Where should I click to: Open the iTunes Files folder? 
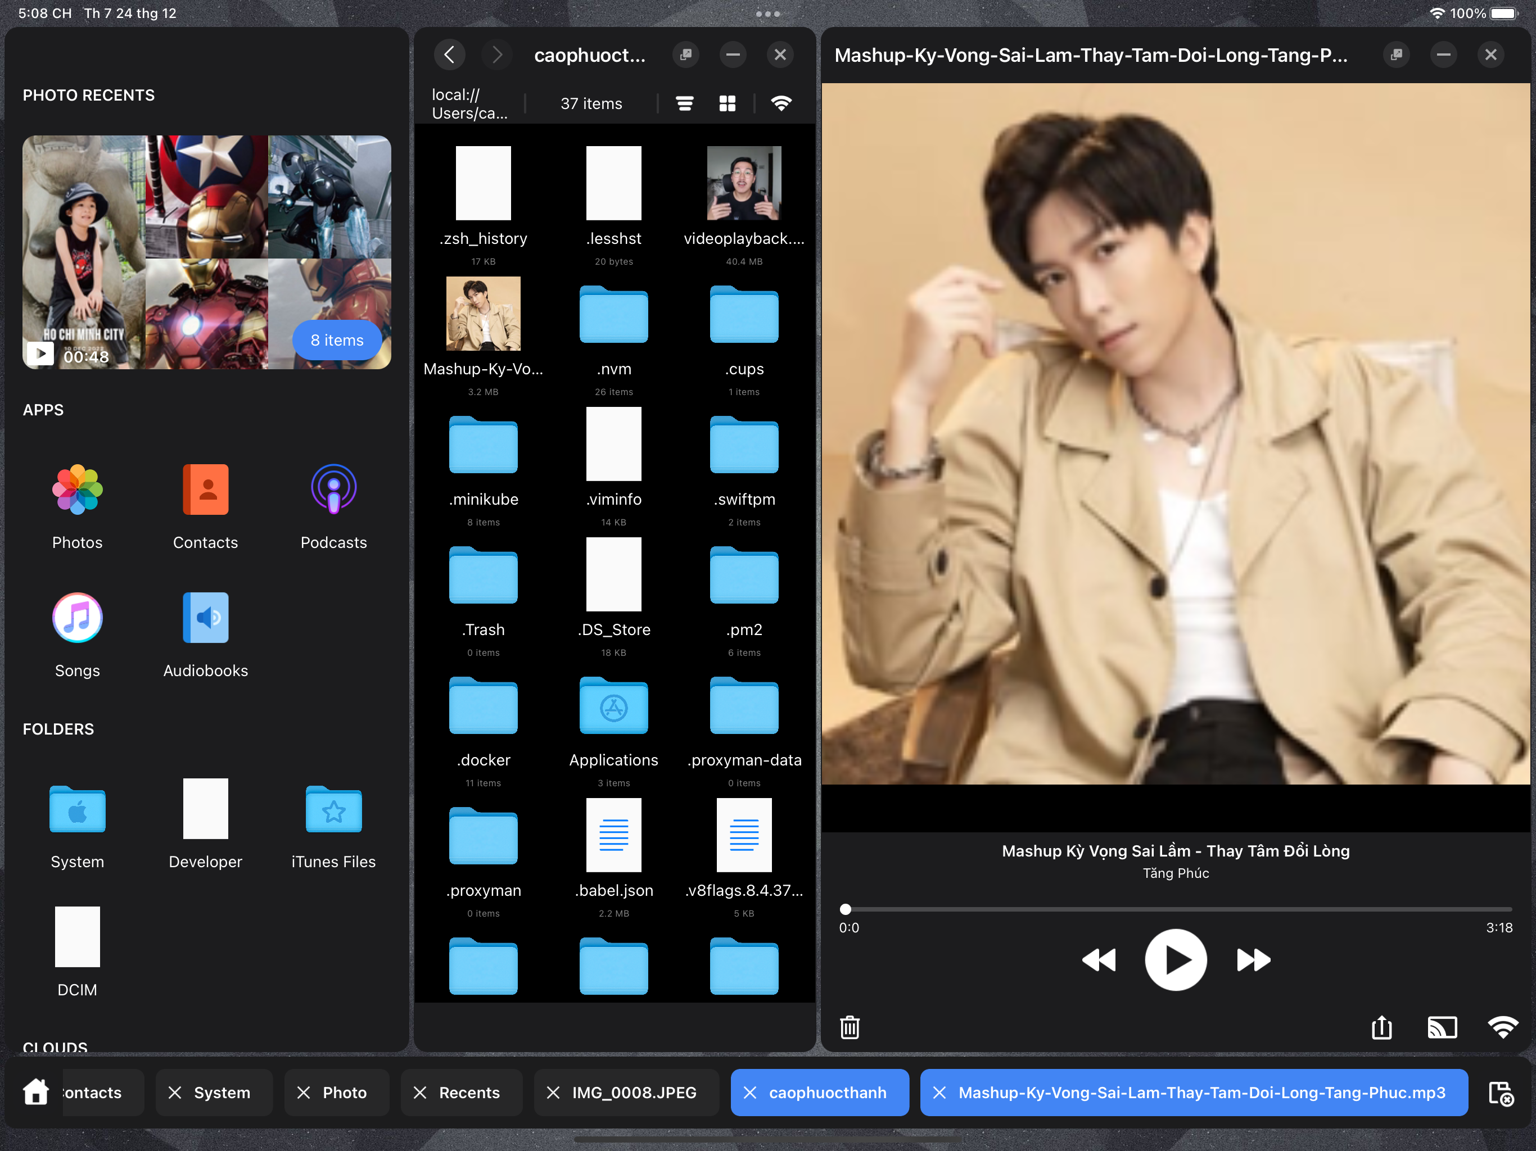point(333,809)
